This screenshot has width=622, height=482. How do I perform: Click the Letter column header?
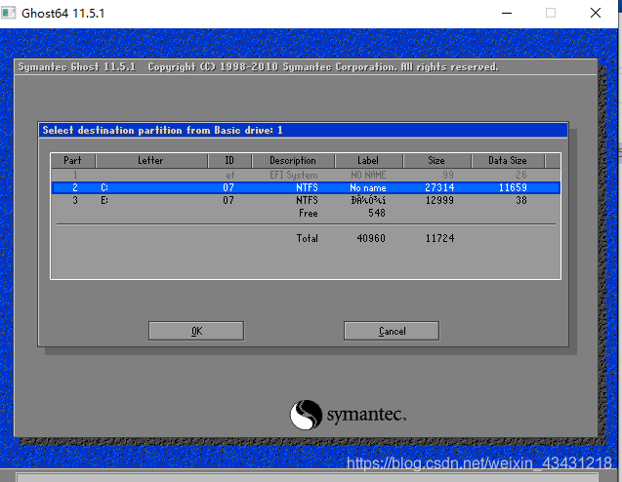point(150,161)
